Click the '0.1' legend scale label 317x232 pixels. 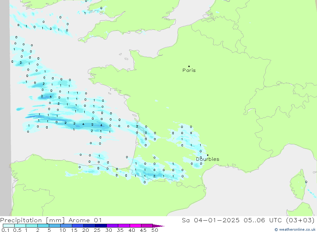pyautogui.click(x=5, y=230)
